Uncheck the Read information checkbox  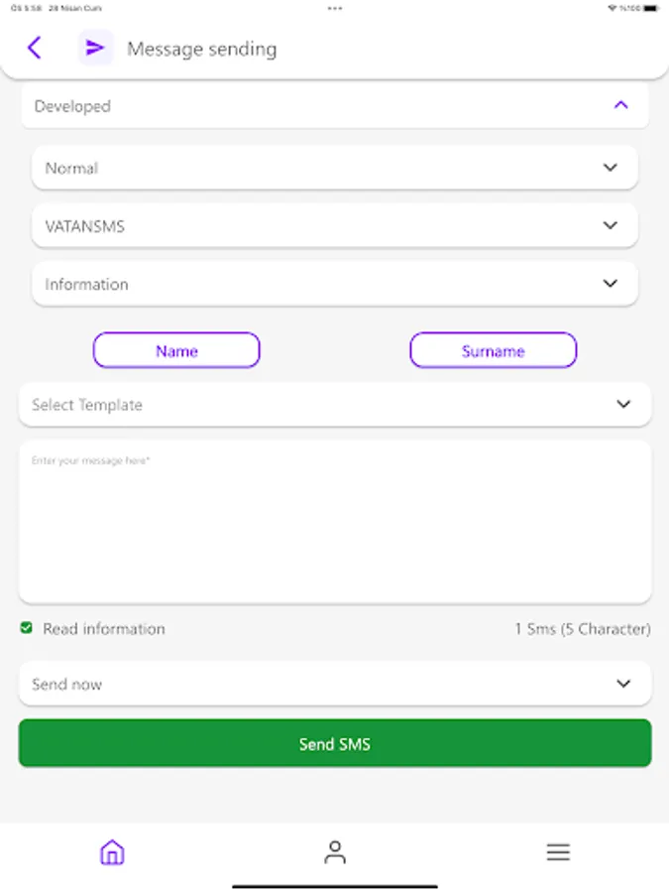tap(27, 628)
